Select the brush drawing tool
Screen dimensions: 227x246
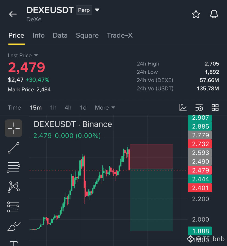tap(14, 227)
